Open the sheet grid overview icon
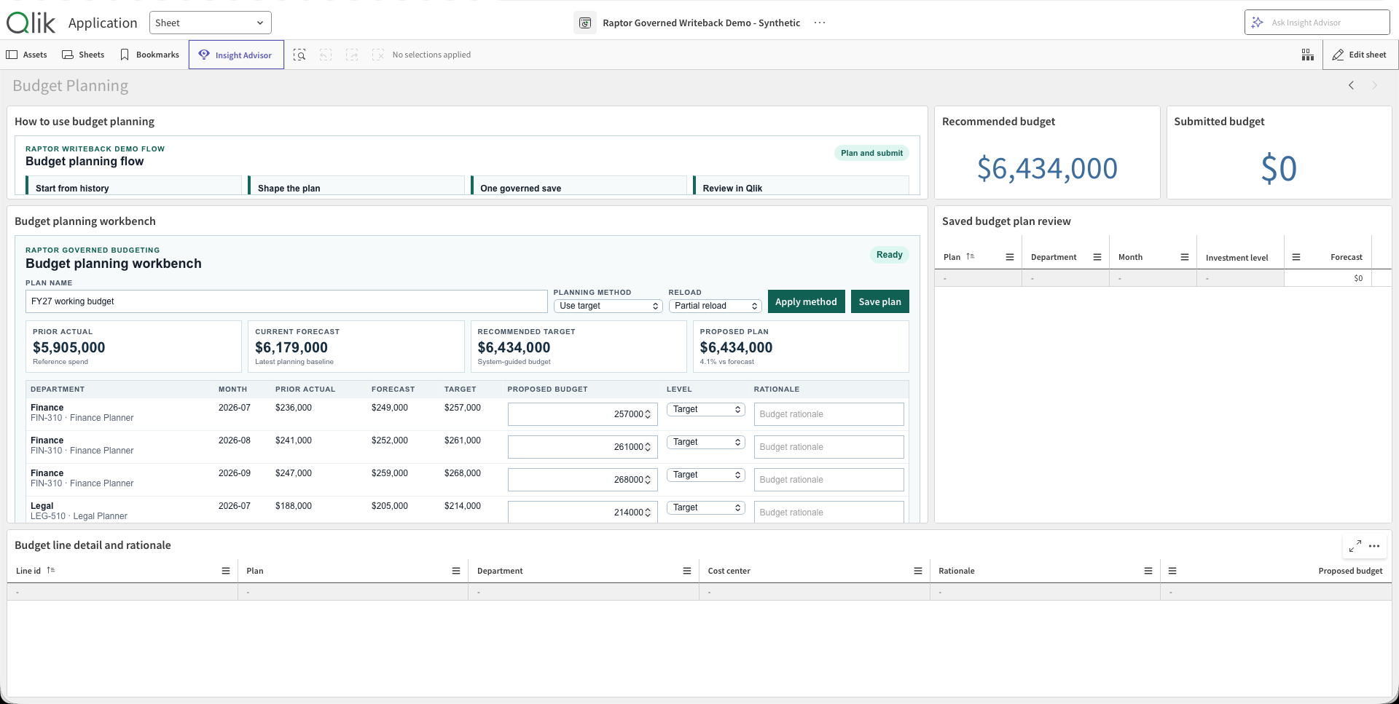The image size is (1399, 704). [1308, 55]
